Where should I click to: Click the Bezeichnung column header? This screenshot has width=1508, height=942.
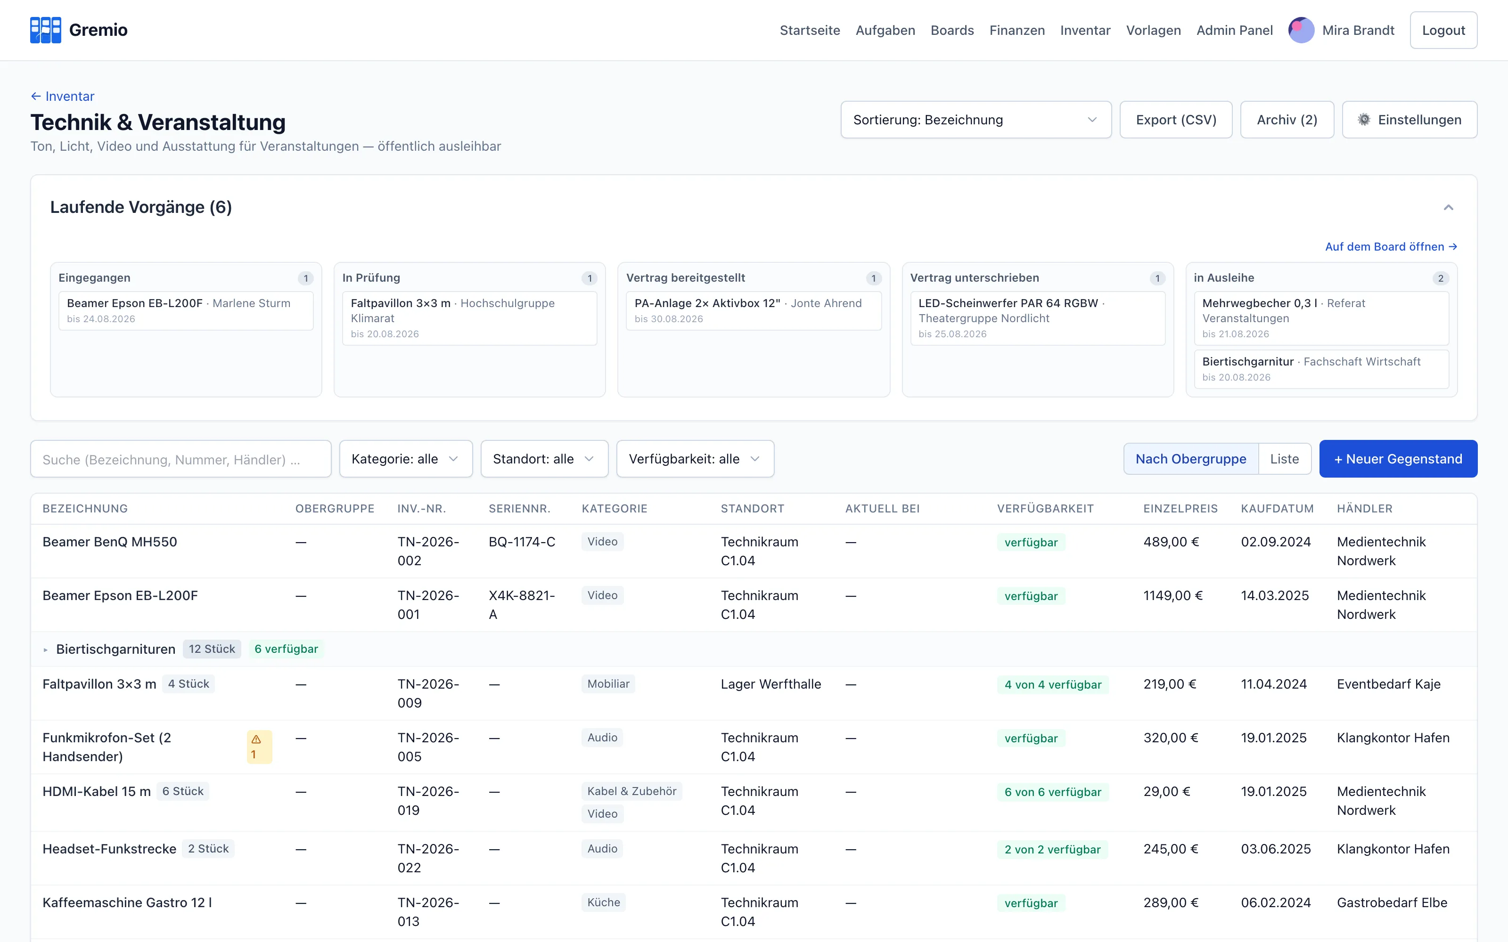pos(85,508)
